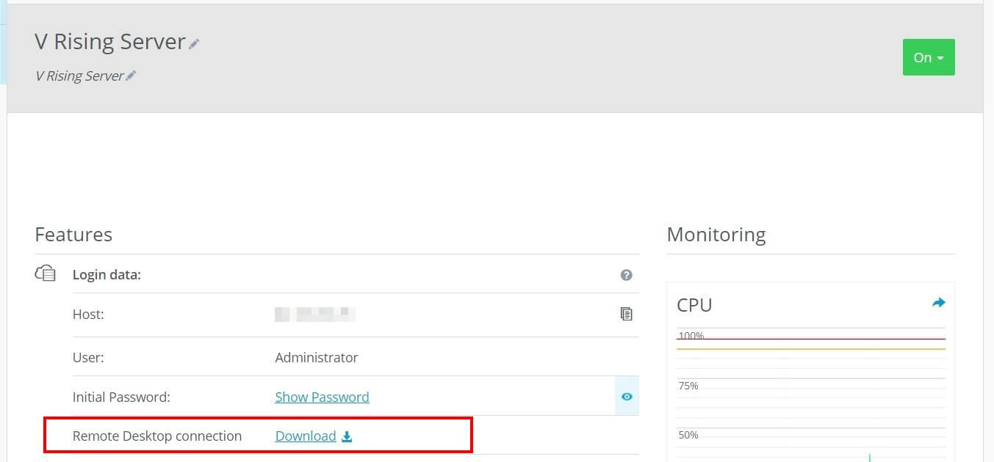Click the Initial Password label
Image resolution: width=994 pixels, height=462 pixels.
click(x=121, y=397)
